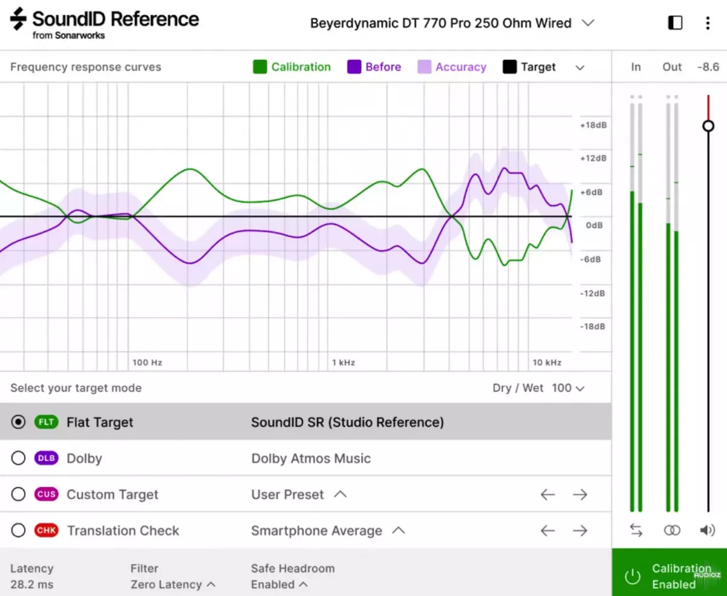Click the green FLT badge
The image size is (727, 596).
[47, 422]
